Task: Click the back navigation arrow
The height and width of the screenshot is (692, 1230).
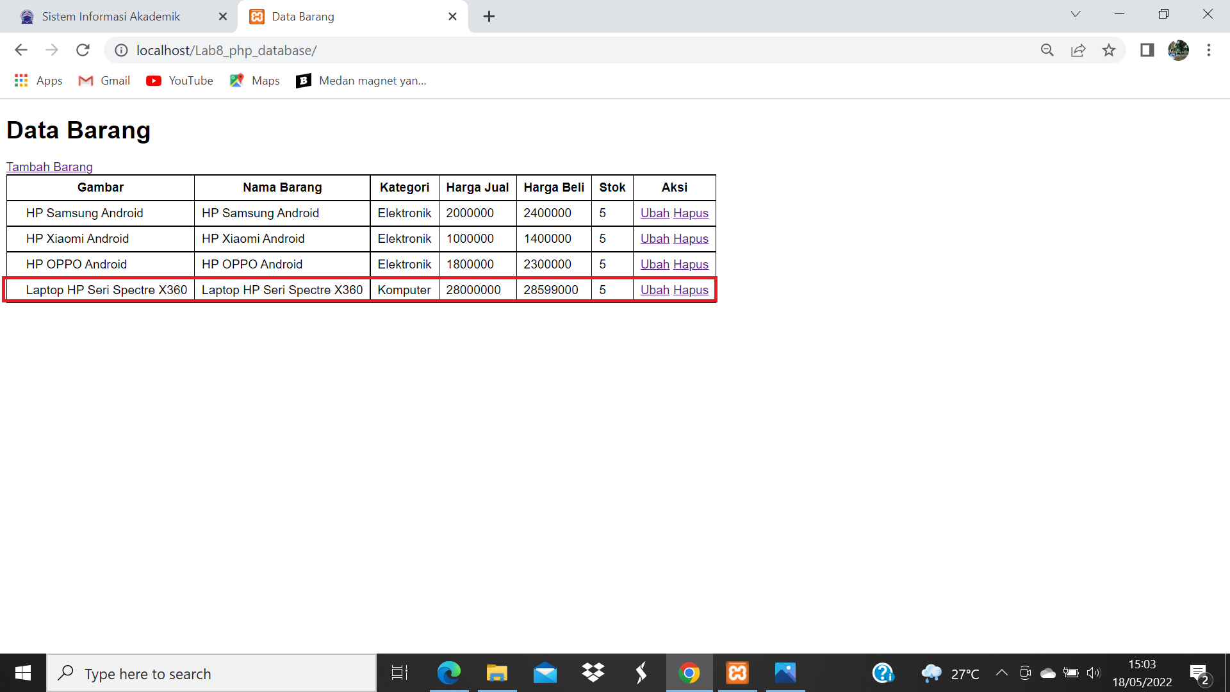Action: tap(21, 50)
